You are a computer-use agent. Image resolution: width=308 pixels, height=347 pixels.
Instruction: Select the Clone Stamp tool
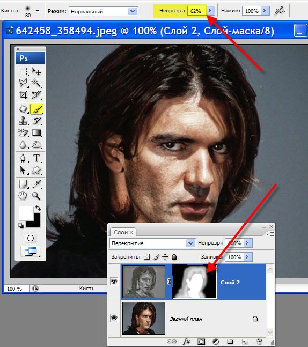click(x=23, y=121)
